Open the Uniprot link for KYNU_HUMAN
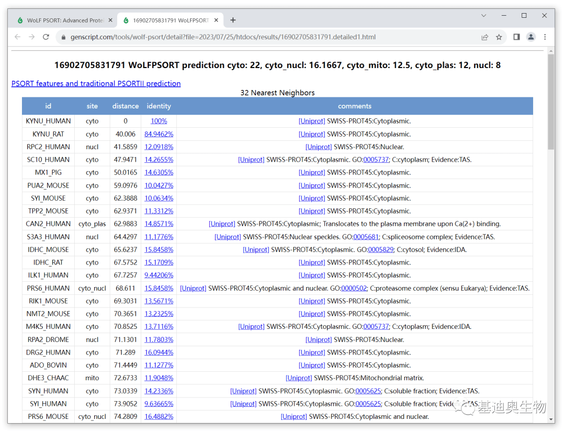Image resolution: width=565 pixels, height=432 pixels. 312,121
